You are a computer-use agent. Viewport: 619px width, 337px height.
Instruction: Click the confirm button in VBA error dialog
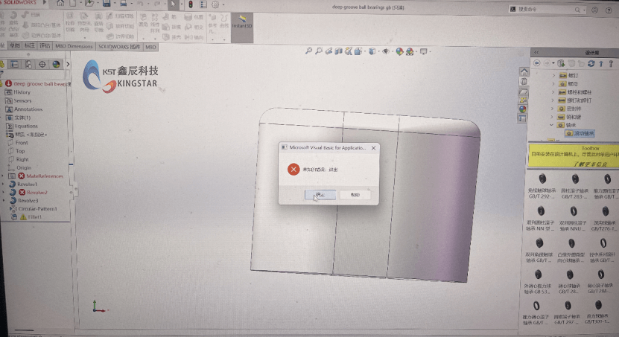[320, 195]
